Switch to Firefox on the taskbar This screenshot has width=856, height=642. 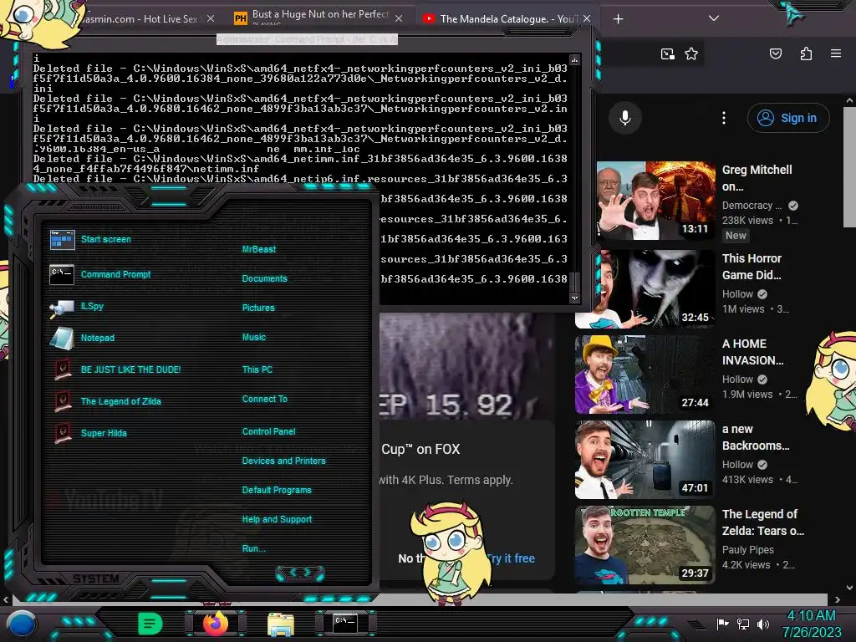(216, 624)
